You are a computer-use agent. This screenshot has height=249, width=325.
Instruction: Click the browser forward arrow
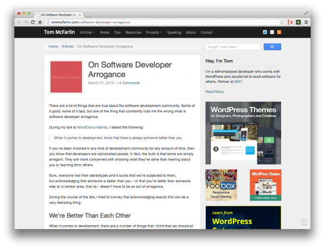[x=25, y=22]
